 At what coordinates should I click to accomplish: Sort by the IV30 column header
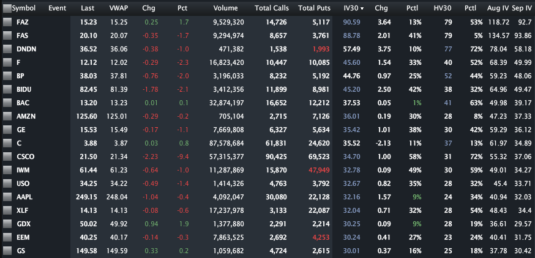tap(353, 9)
